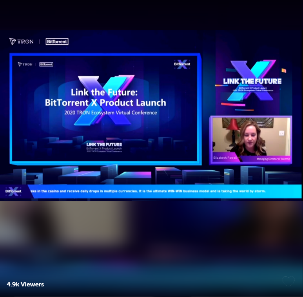Screen dimensions: 303x297
Task: Click the small boxed BitTorrent logo inside the slide
Action: [46, 64]
